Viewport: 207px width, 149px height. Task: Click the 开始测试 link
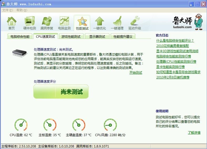click(x=136, y=73)
